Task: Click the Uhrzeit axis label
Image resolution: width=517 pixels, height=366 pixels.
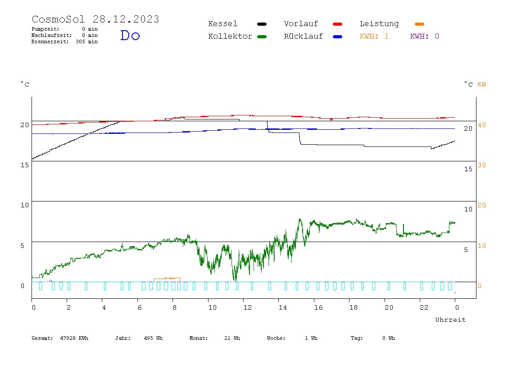Action: pyautogui.click(x=450, y=320)
